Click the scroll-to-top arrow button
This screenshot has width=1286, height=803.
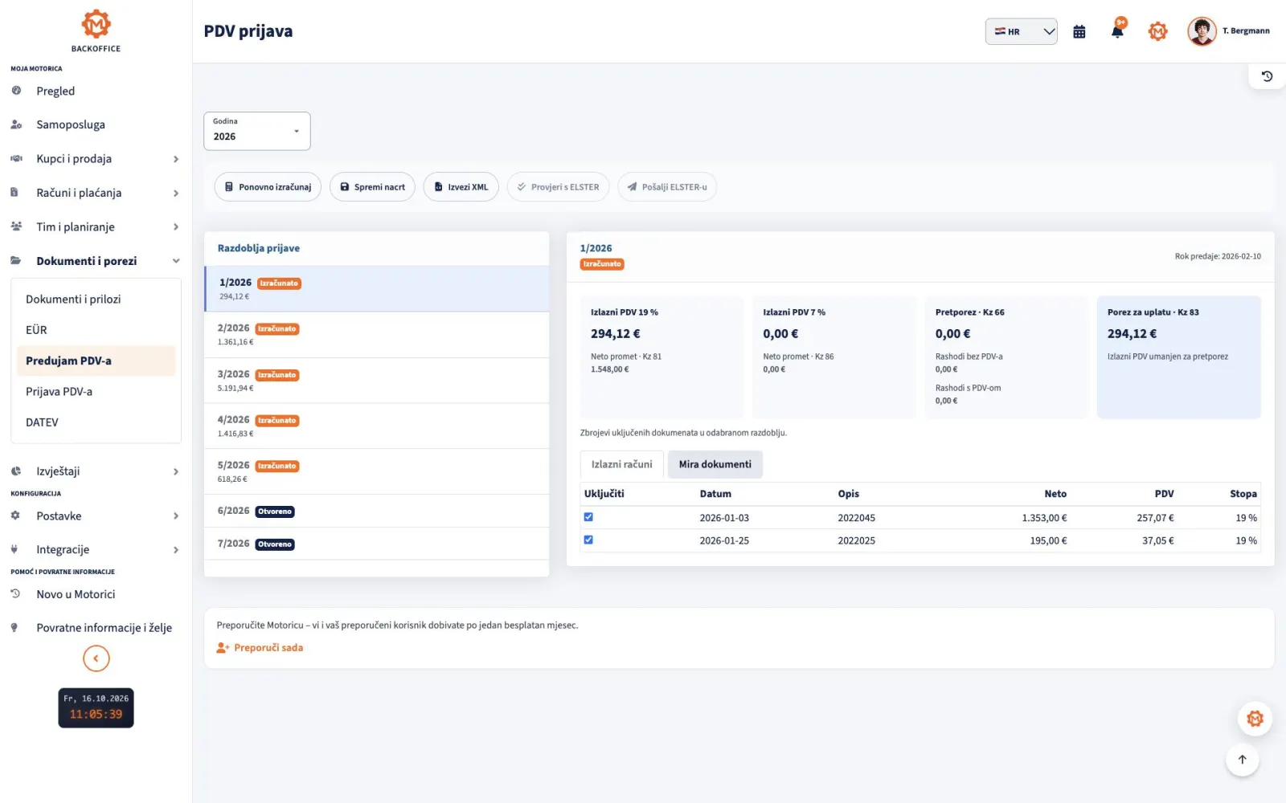(x=1242, y=760)
